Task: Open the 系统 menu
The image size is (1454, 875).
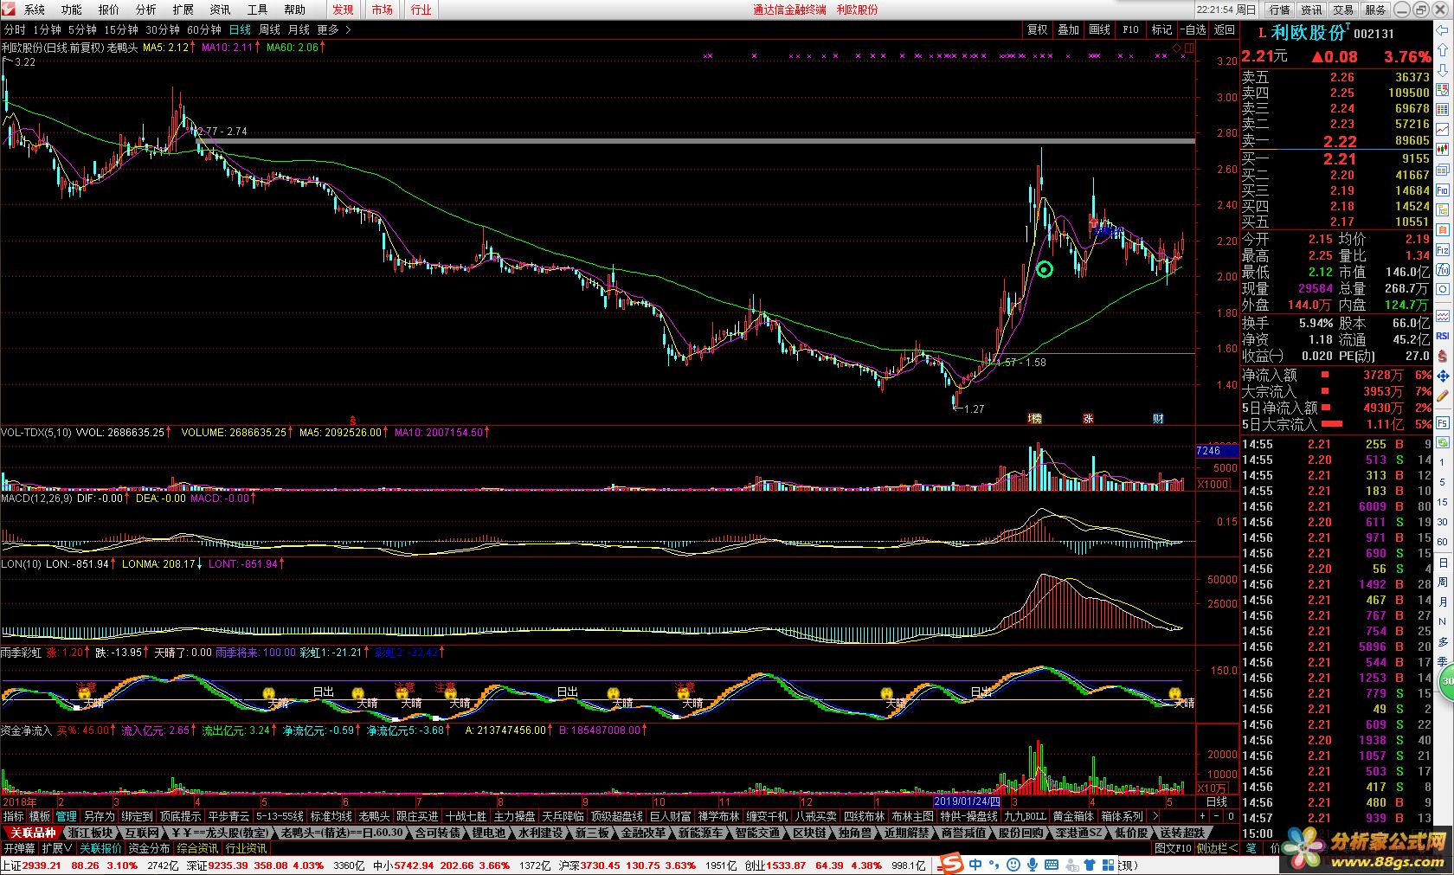Action: [x=35, y=10]
